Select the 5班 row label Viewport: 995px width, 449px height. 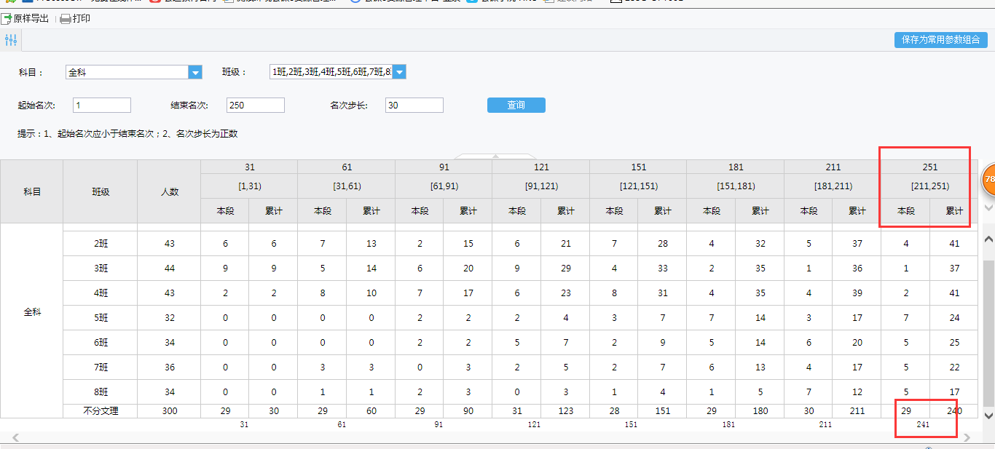[101, 318]
